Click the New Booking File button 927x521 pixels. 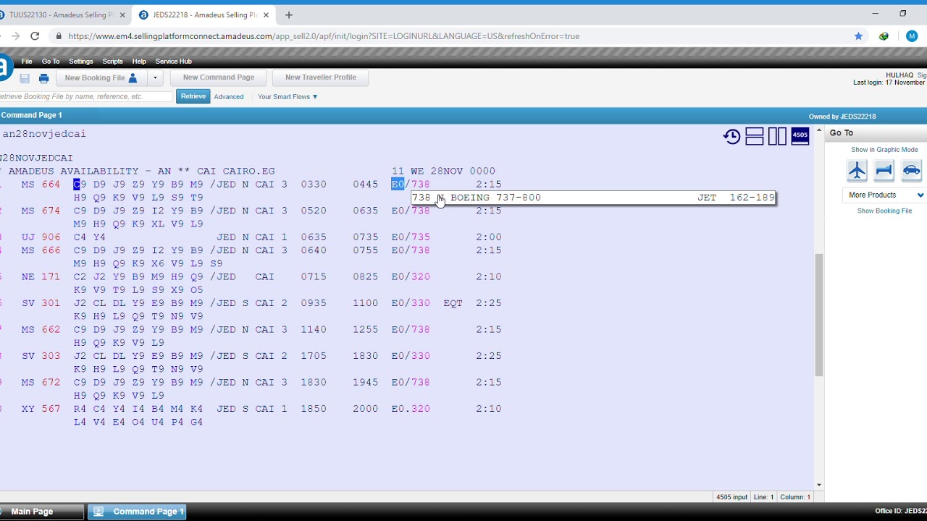click(x=101, y=77)
